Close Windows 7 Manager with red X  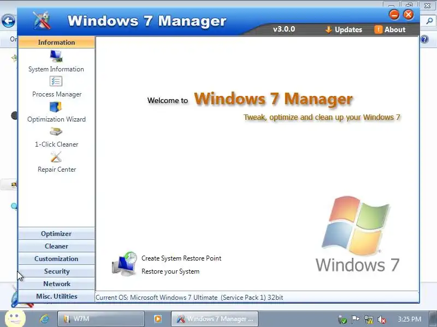click(x=409, y=15)
